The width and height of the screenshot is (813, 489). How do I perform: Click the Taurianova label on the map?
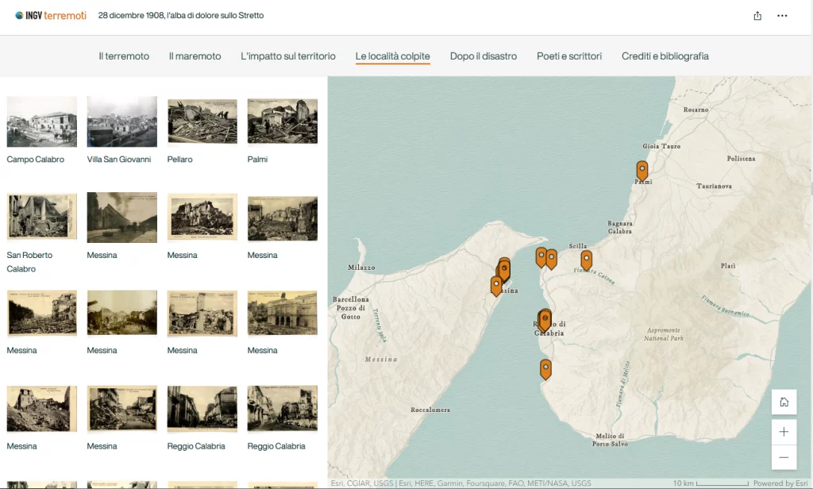(714, 187)
